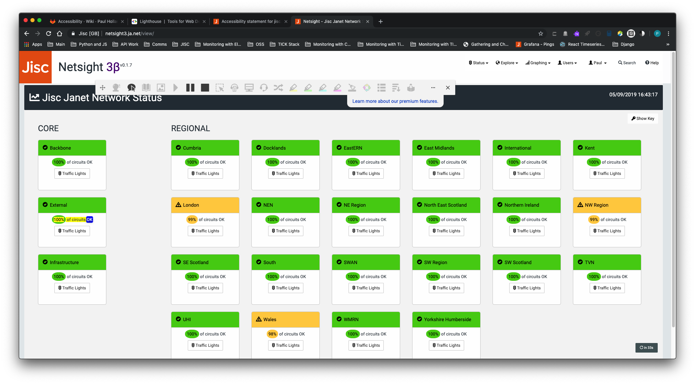Open the Graphing dropdown menu

[538, 63]
